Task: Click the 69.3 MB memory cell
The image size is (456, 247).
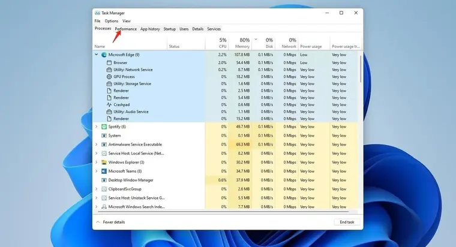Action: pyautogui.click(x=239, y=144)
